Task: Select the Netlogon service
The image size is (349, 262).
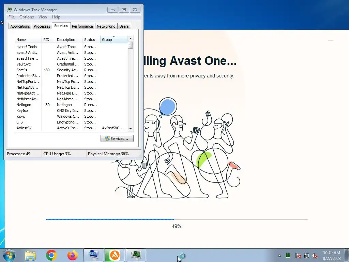Action: 71,105
